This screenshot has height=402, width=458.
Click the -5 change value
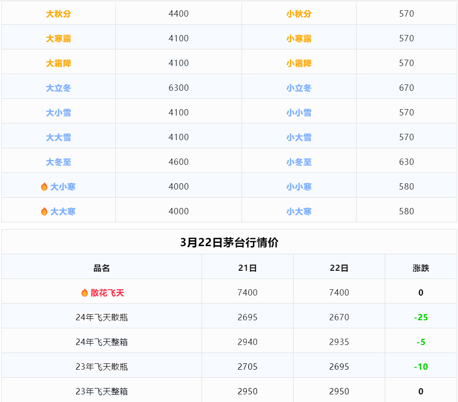coord(421,342)
